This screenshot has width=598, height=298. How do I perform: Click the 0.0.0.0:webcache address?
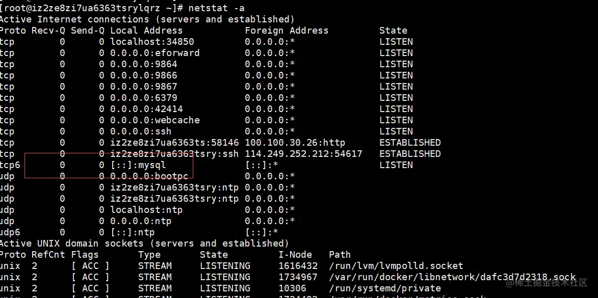click(x=155, y=120)
